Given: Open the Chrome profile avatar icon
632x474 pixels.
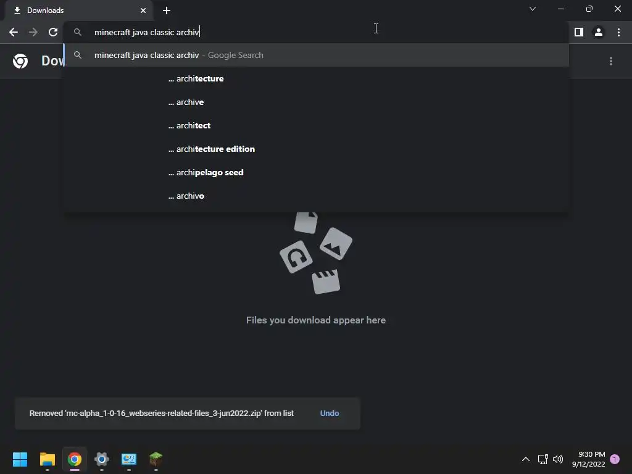Looking at the screenshot, I should tap(599, 32).
